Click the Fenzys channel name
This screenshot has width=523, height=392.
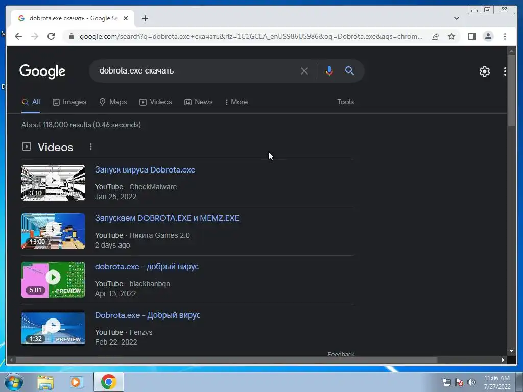pyautogui.click(x=141, y=332)
